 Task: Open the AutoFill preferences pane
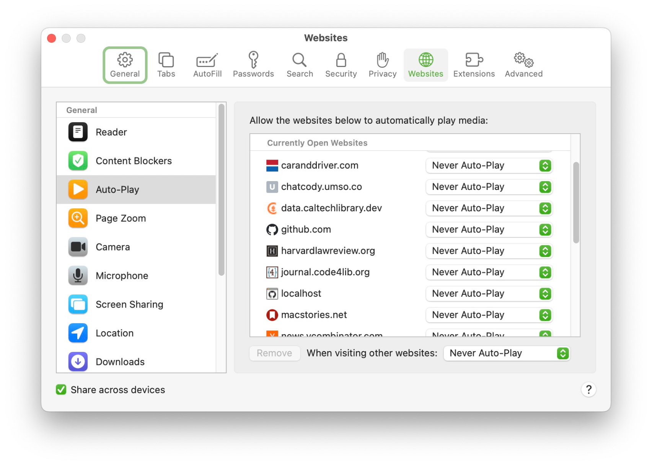tap(207, 65)
